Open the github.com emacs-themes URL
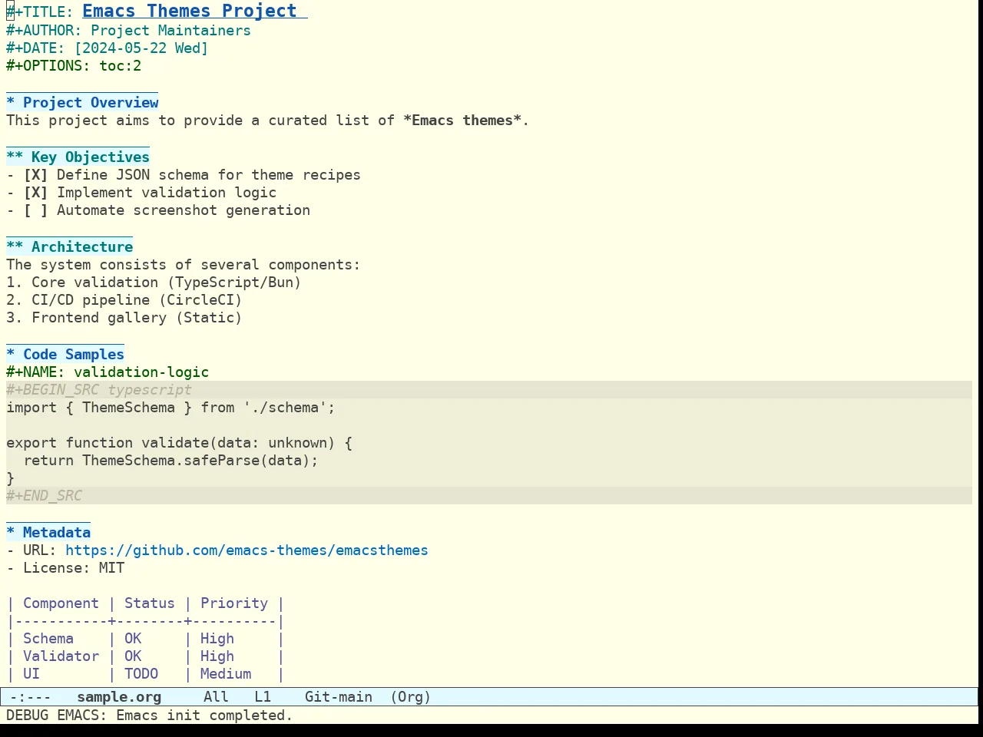The height and width of the screenshot is (737, 983). click(x=247, y=550)
